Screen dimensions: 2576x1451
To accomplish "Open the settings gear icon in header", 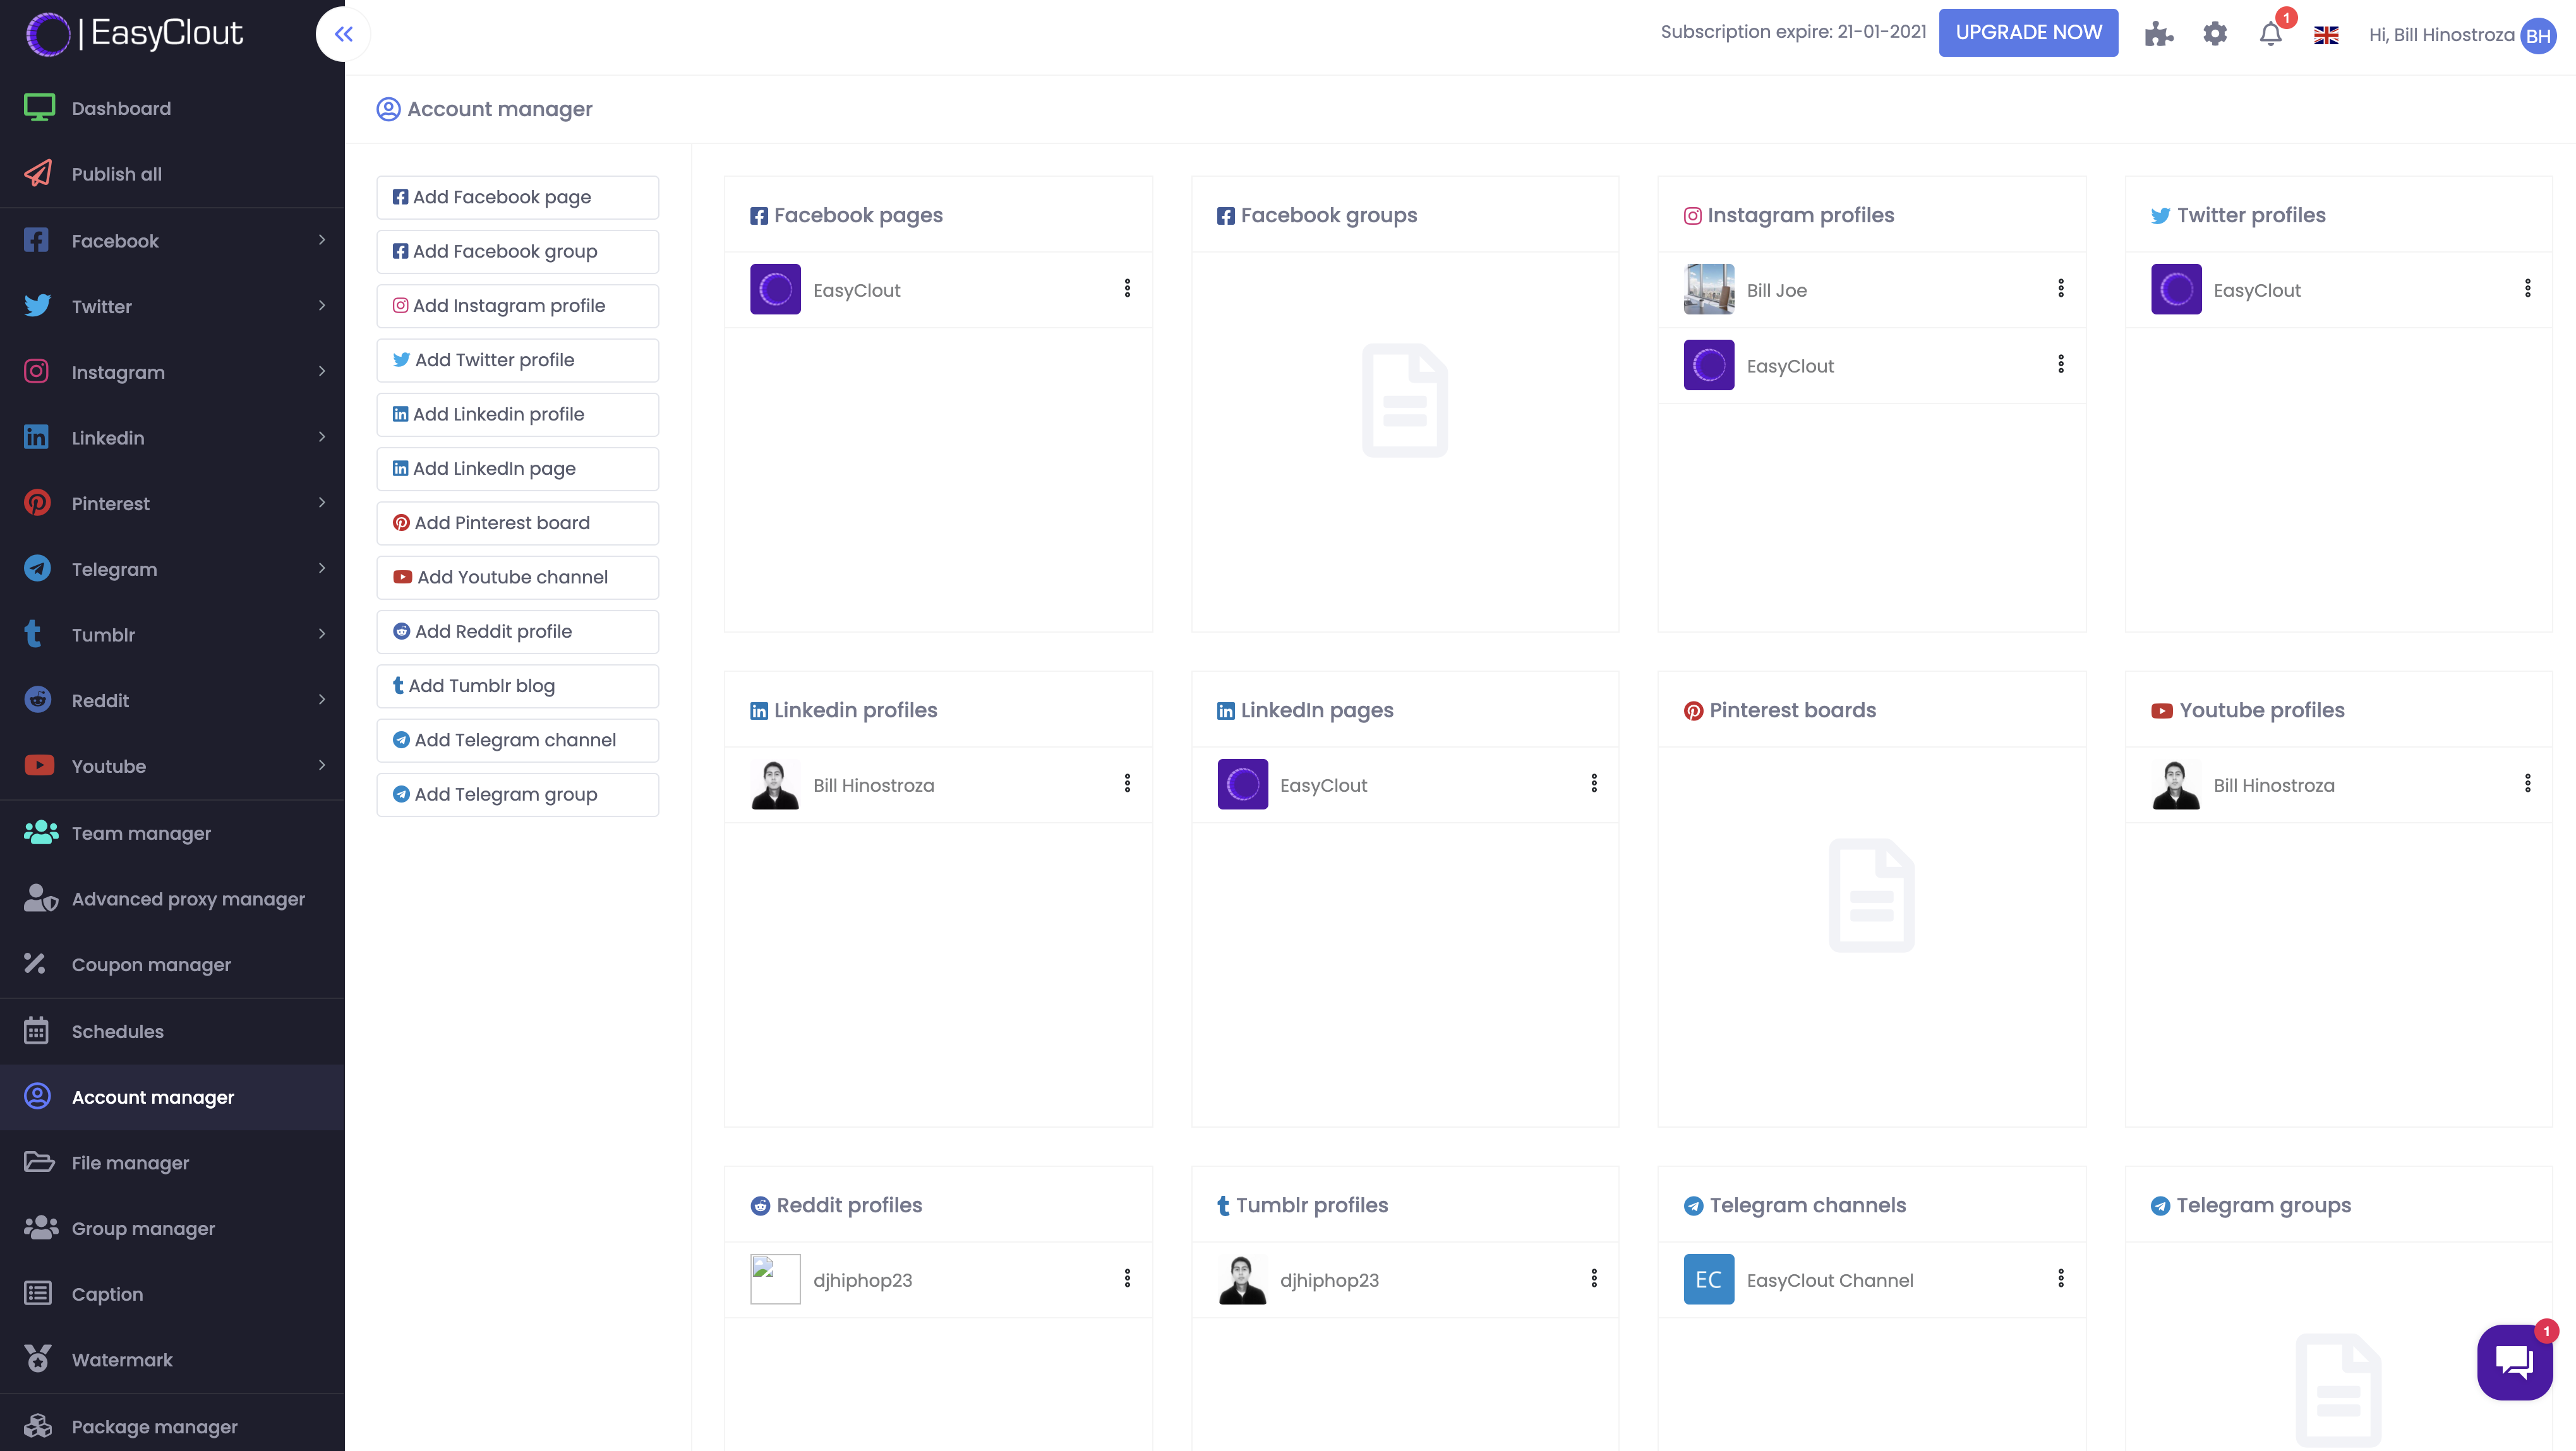I will click(2215, 34).
